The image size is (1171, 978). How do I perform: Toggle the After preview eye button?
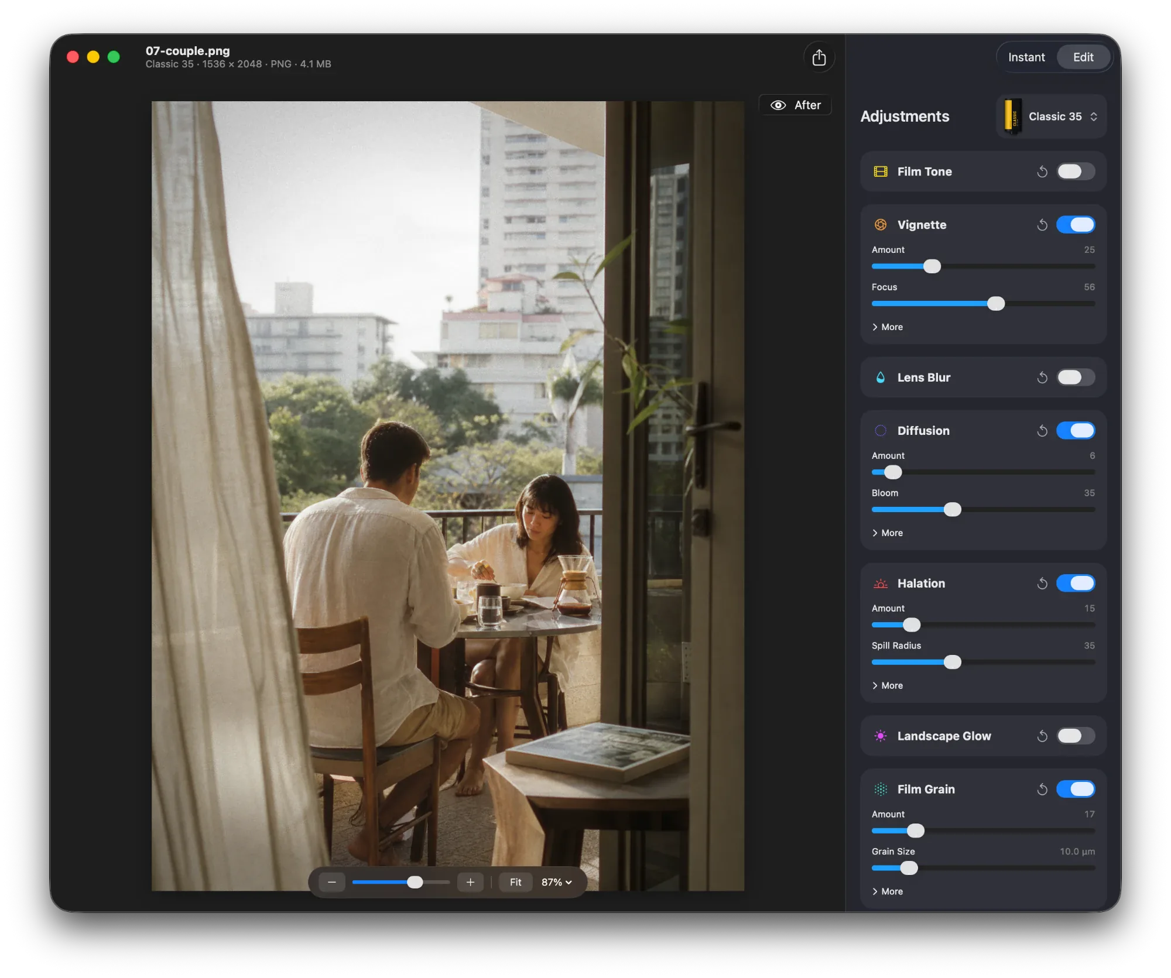tap(795, 105)
